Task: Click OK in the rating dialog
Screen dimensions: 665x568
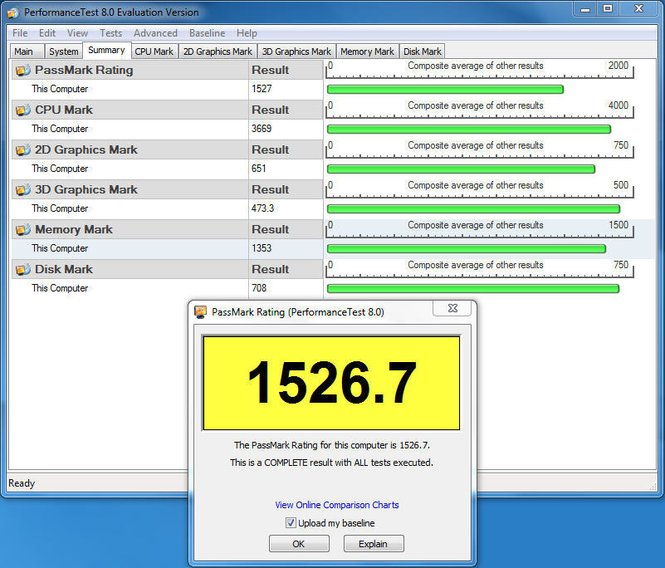Action: click(299, 544)
